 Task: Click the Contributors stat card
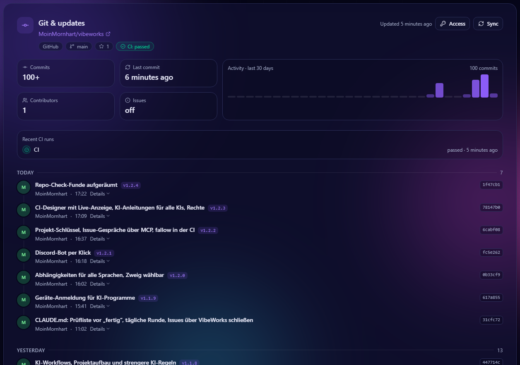[66, 106]
